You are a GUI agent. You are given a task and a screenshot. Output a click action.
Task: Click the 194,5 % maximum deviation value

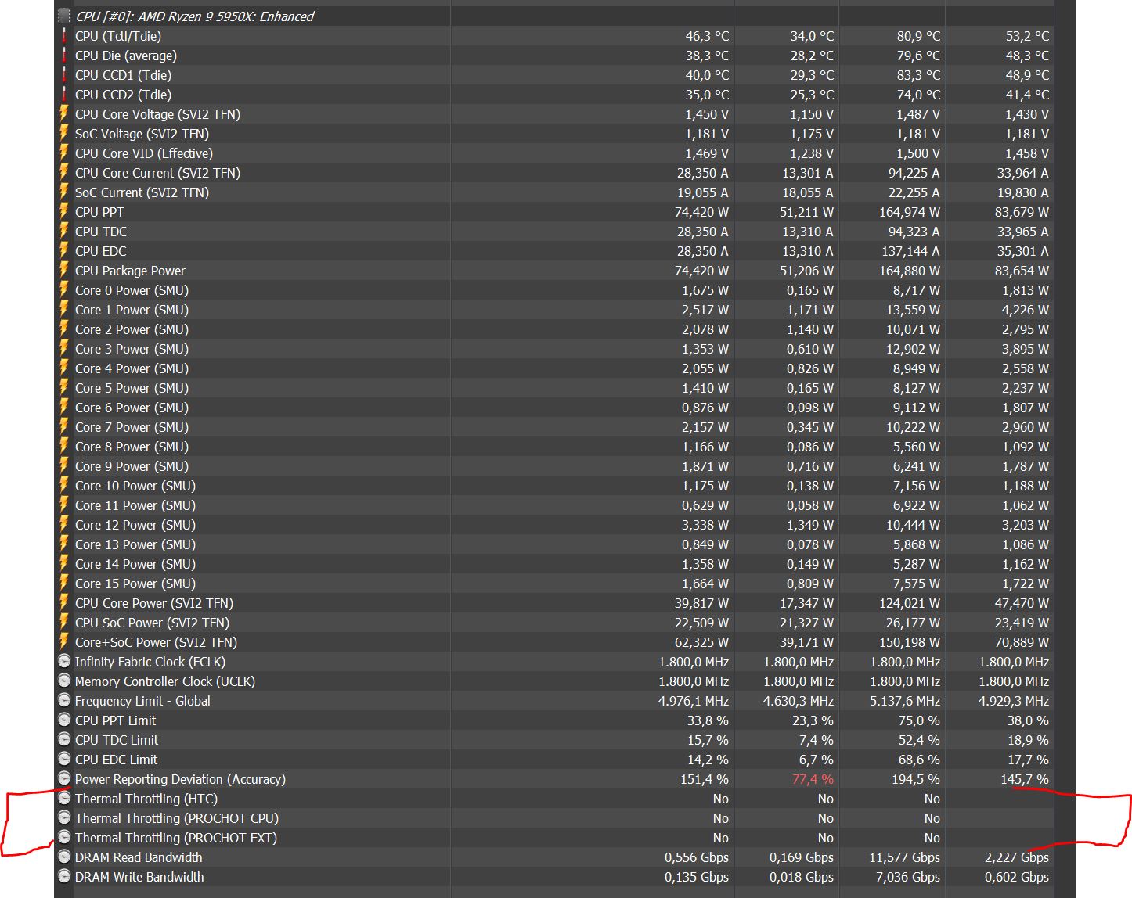pos(914,779)
